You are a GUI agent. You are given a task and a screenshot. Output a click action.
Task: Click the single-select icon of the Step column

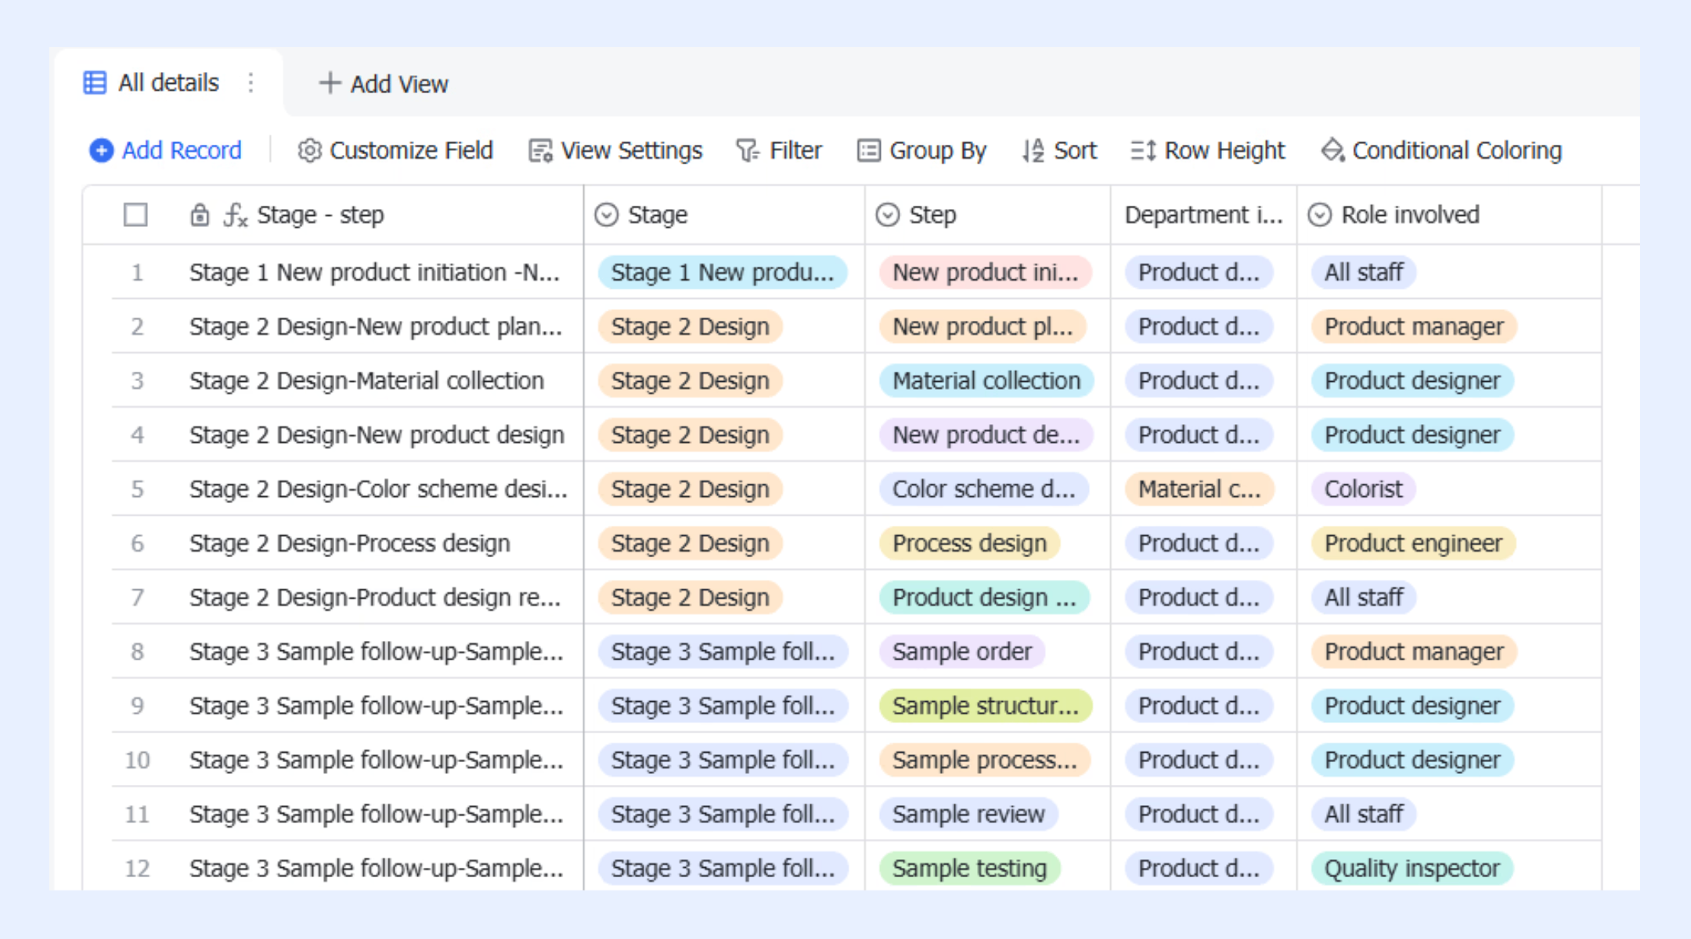click(x=888, y=214)
